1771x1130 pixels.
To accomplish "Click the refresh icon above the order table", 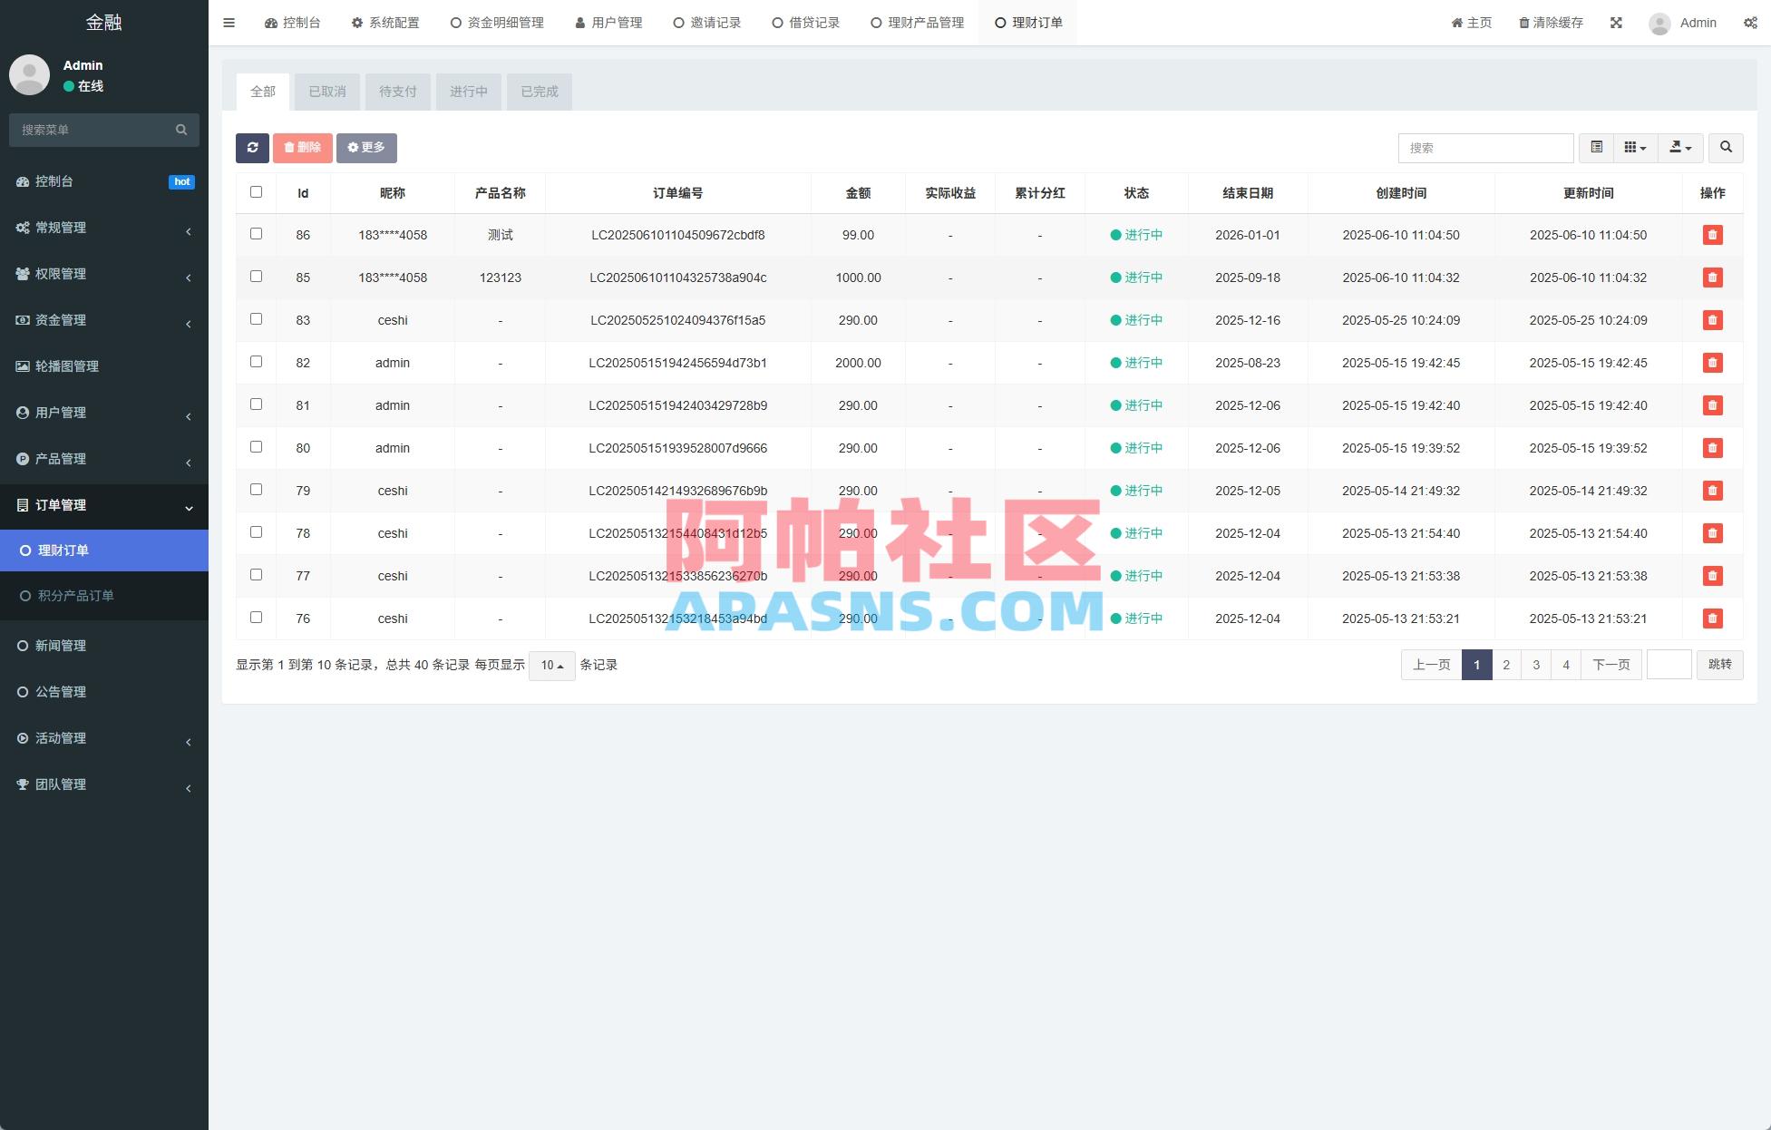I will [x=253, y=148].
